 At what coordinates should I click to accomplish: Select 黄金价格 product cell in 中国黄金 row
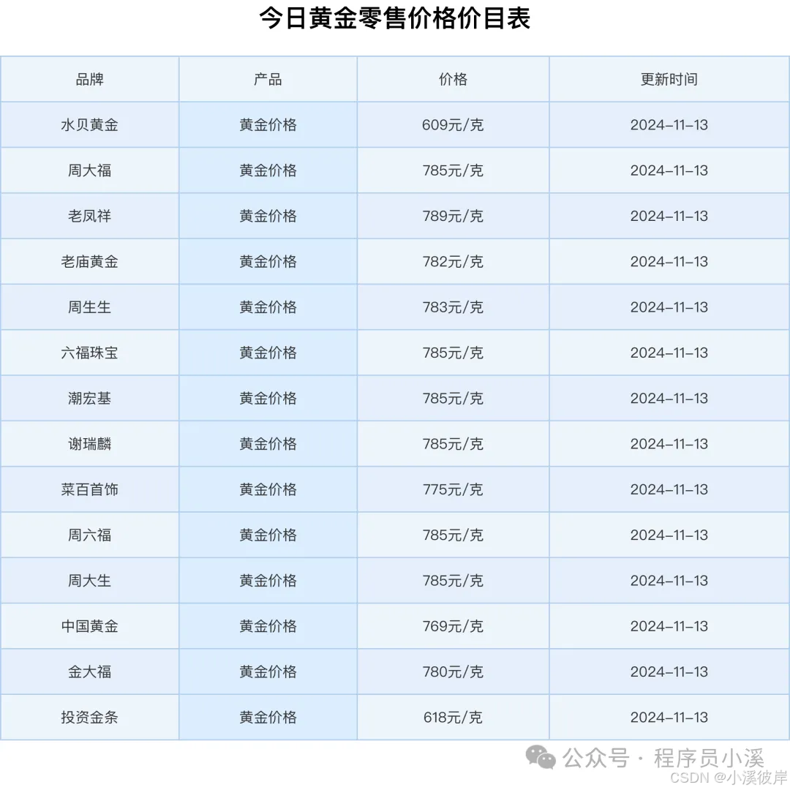click(268, 626)
